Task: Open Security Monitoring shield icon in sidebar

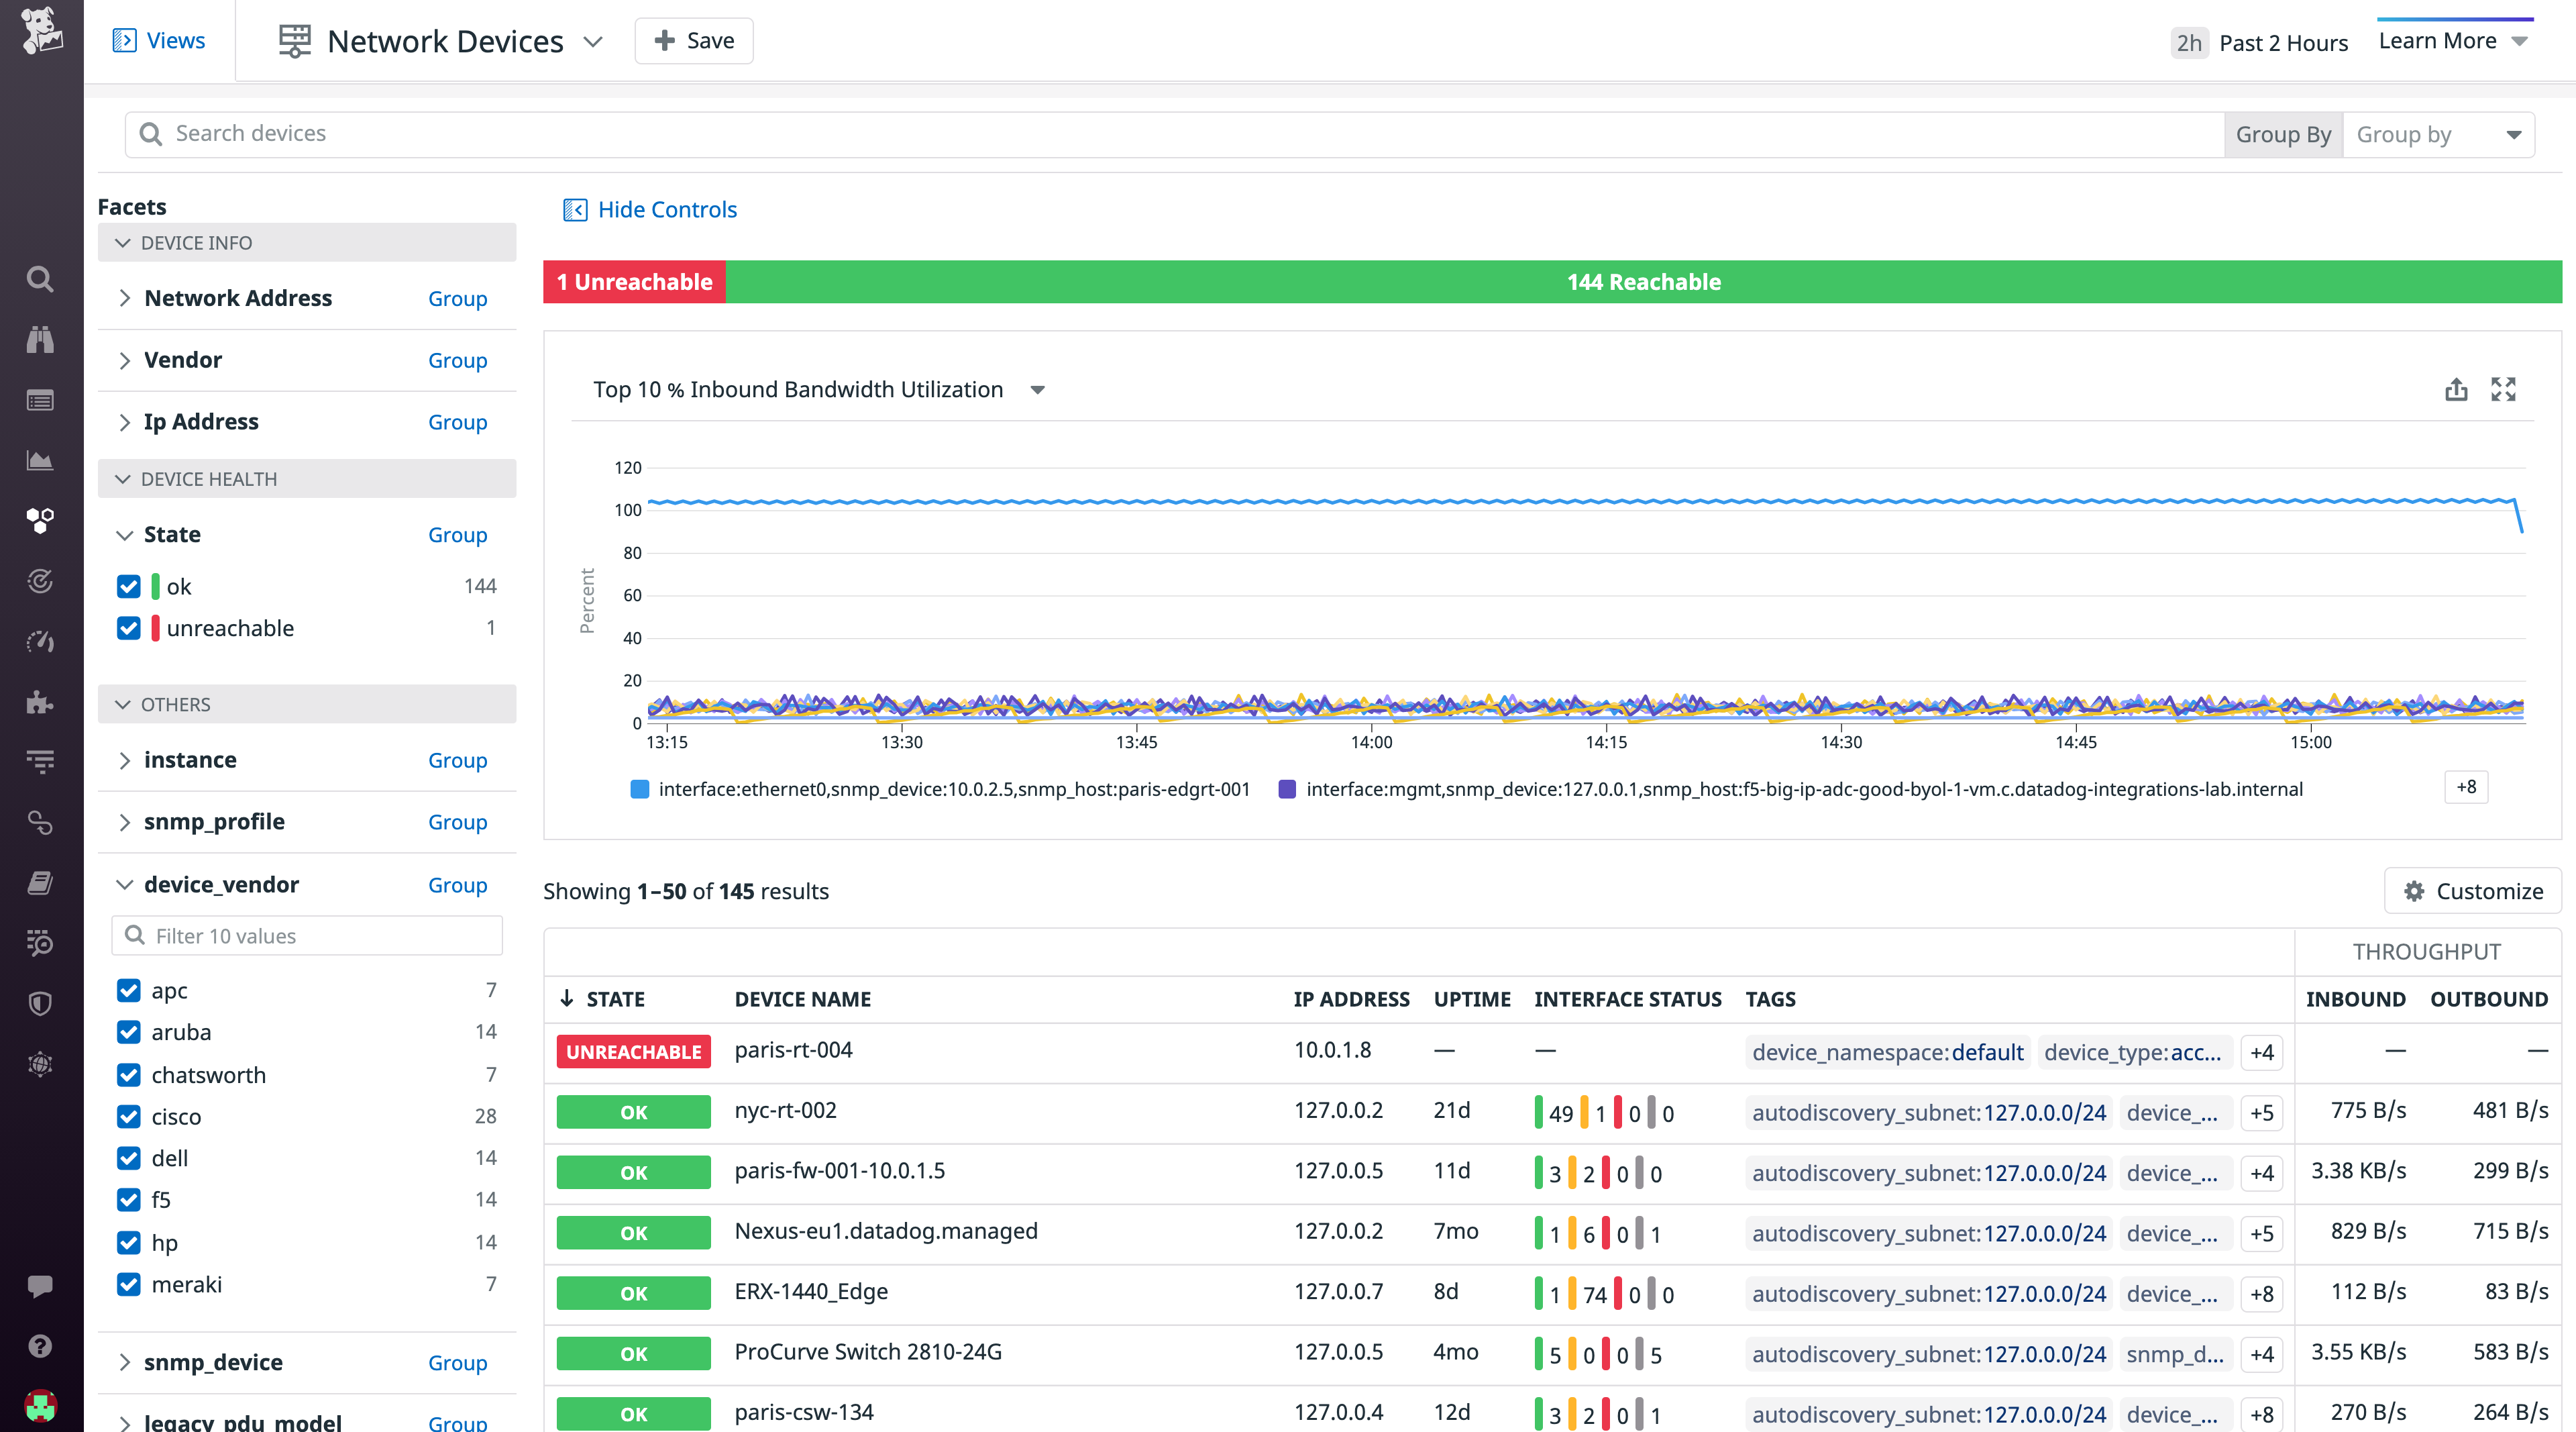Action: (40, 1003)
